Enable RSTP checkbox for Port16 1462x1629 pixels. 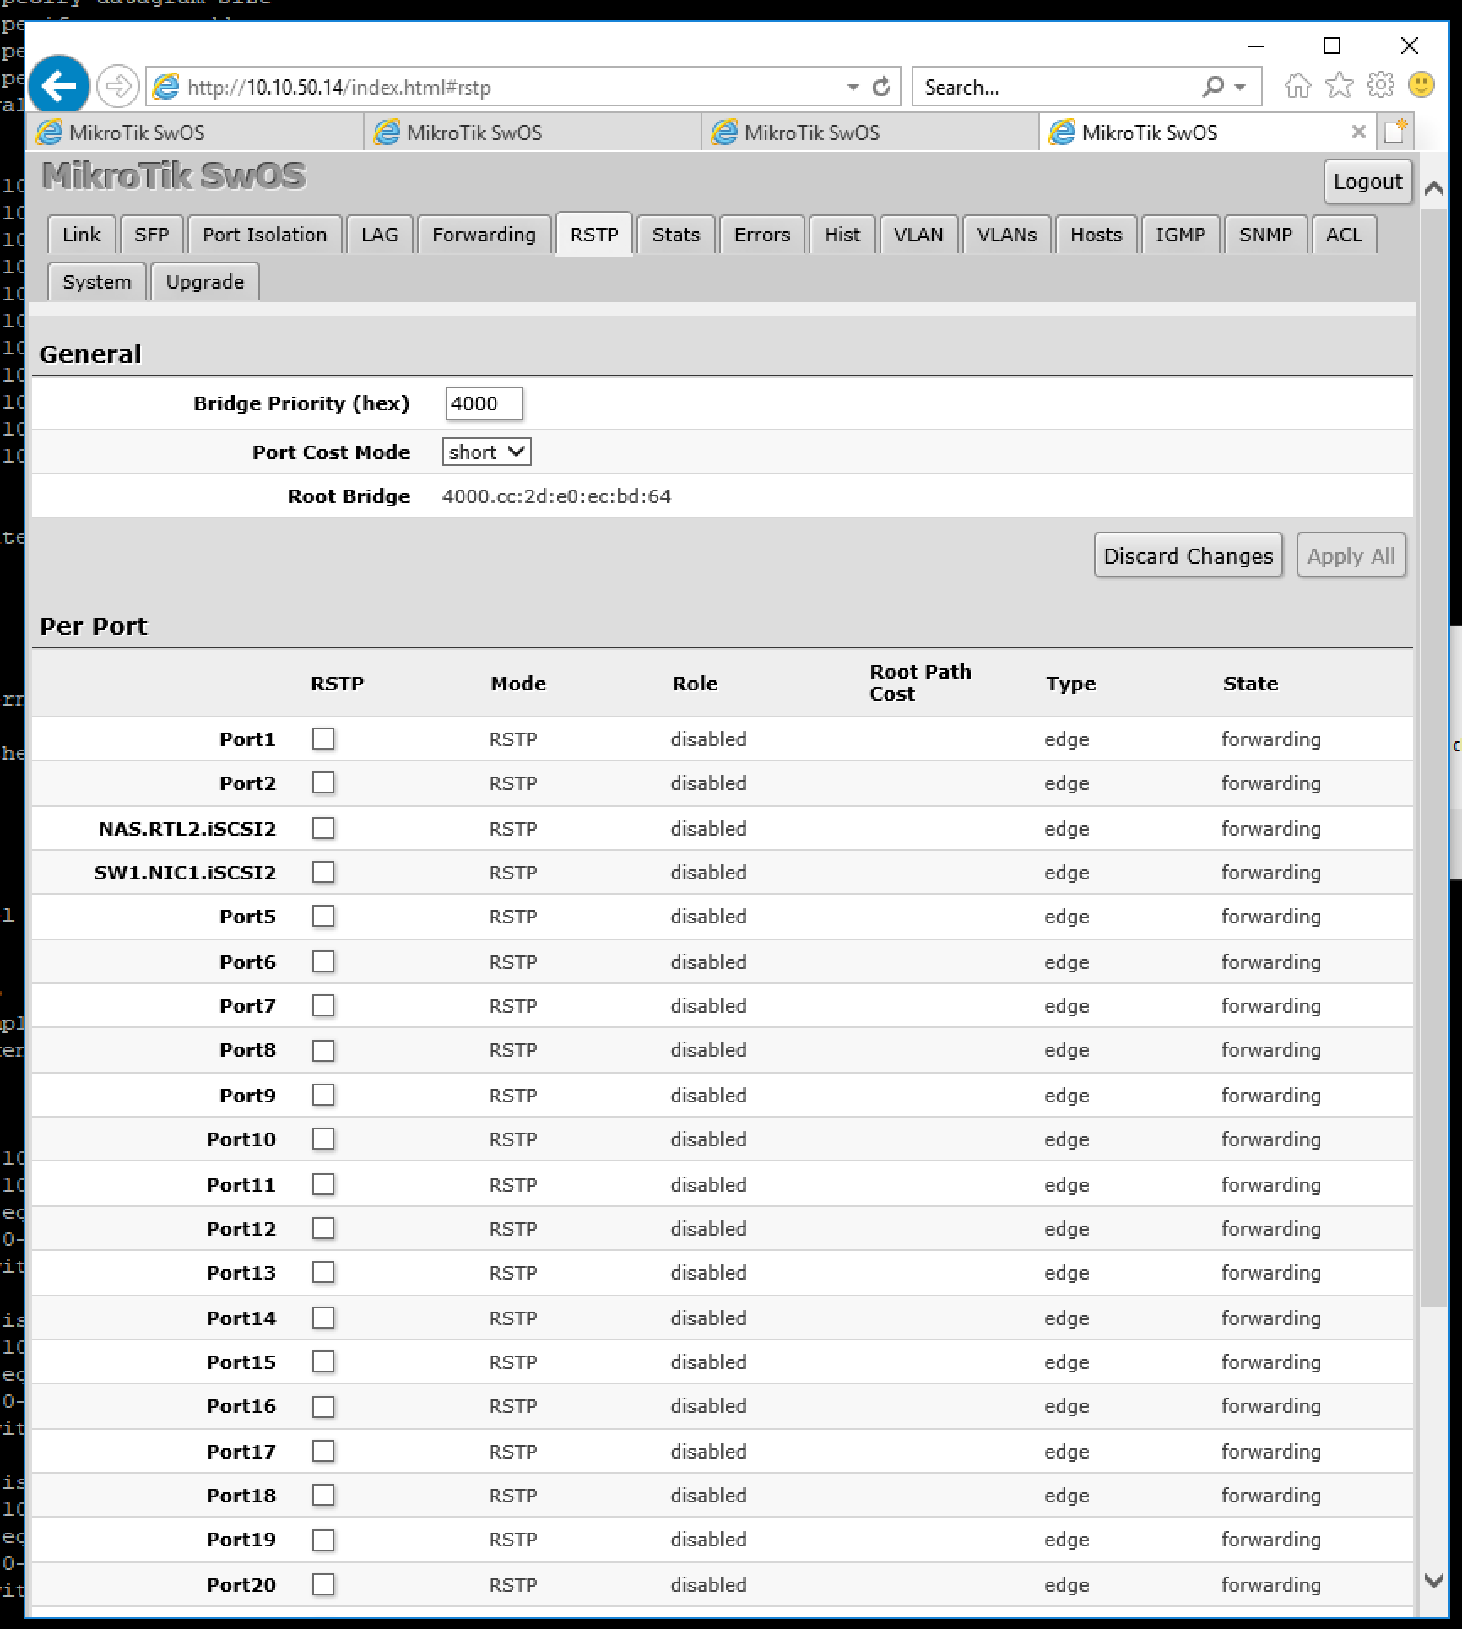coord(323,1406)
